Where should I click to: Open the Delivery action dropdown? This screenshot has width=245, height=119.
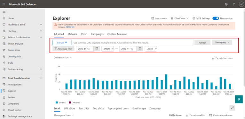coord(63,57)
